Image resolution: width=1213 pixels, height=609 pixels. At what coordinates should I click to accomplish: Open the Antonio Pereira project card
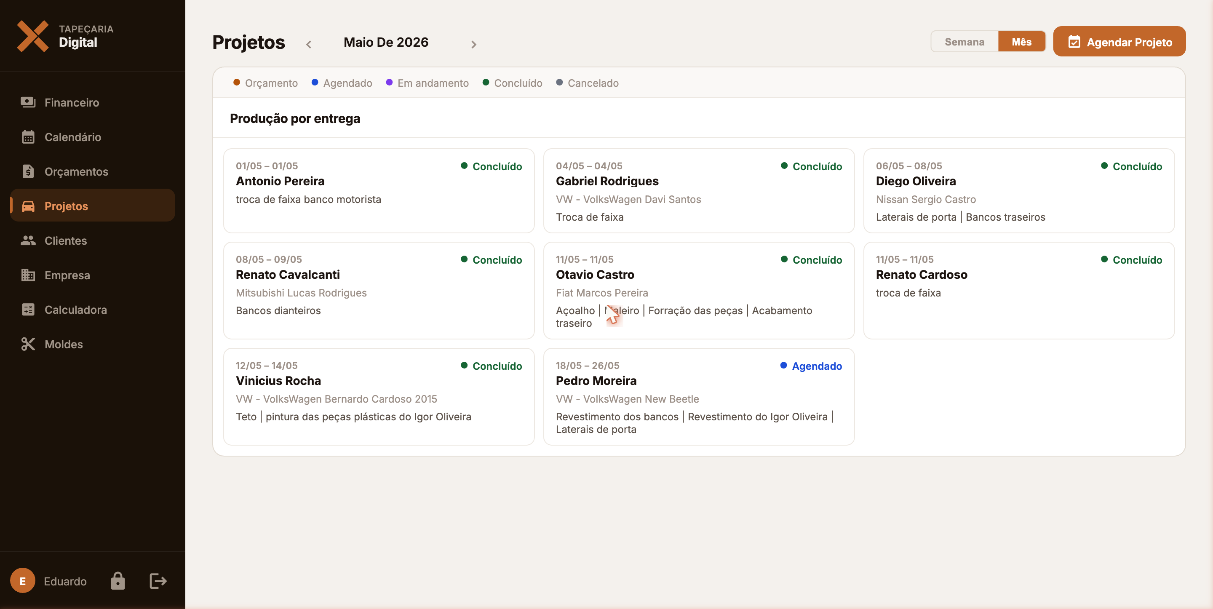379,191
